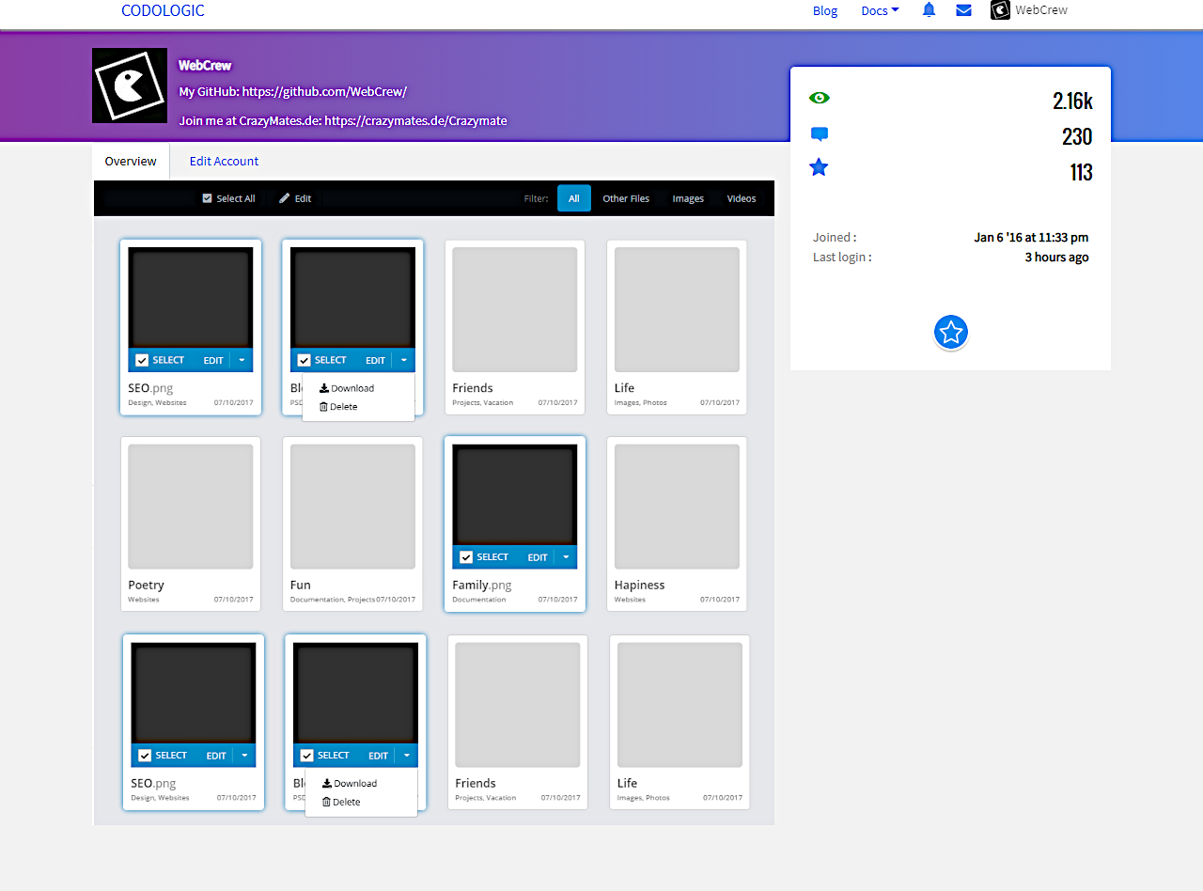Open the Family.png thumbnail
The height and width of the screenshot is (891, 1203).
[515, 494]
